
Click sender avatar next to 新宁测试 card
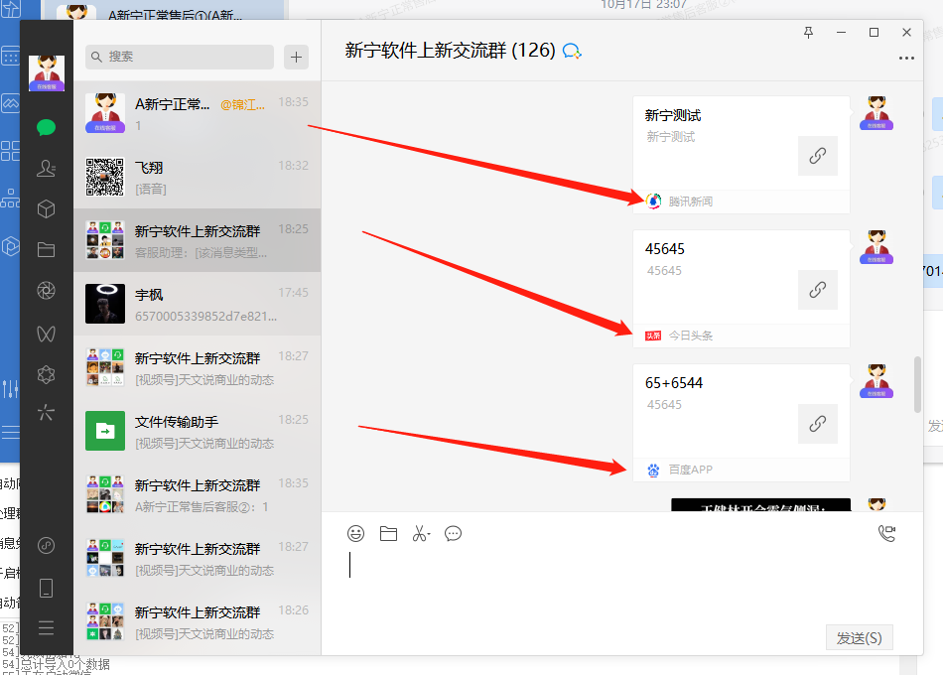(876, 113)
